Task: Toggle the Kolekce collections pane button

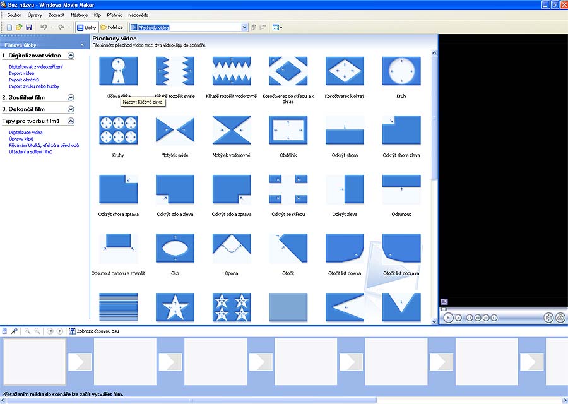Action: (112, 27)
